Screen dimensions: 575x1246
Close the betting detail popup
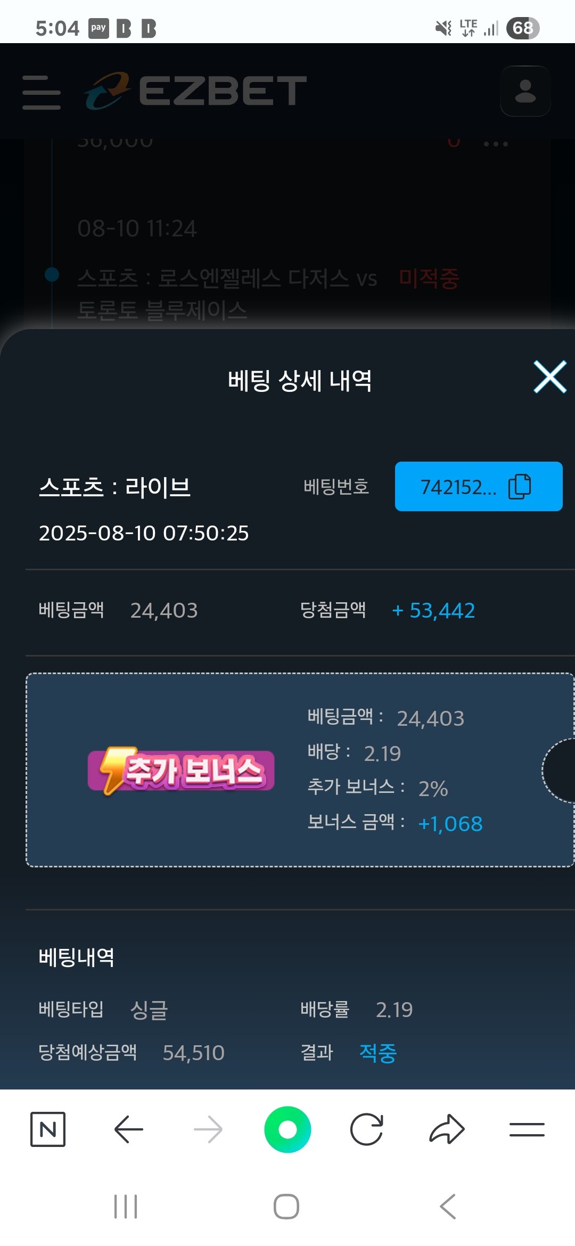[x=549, y=378]
